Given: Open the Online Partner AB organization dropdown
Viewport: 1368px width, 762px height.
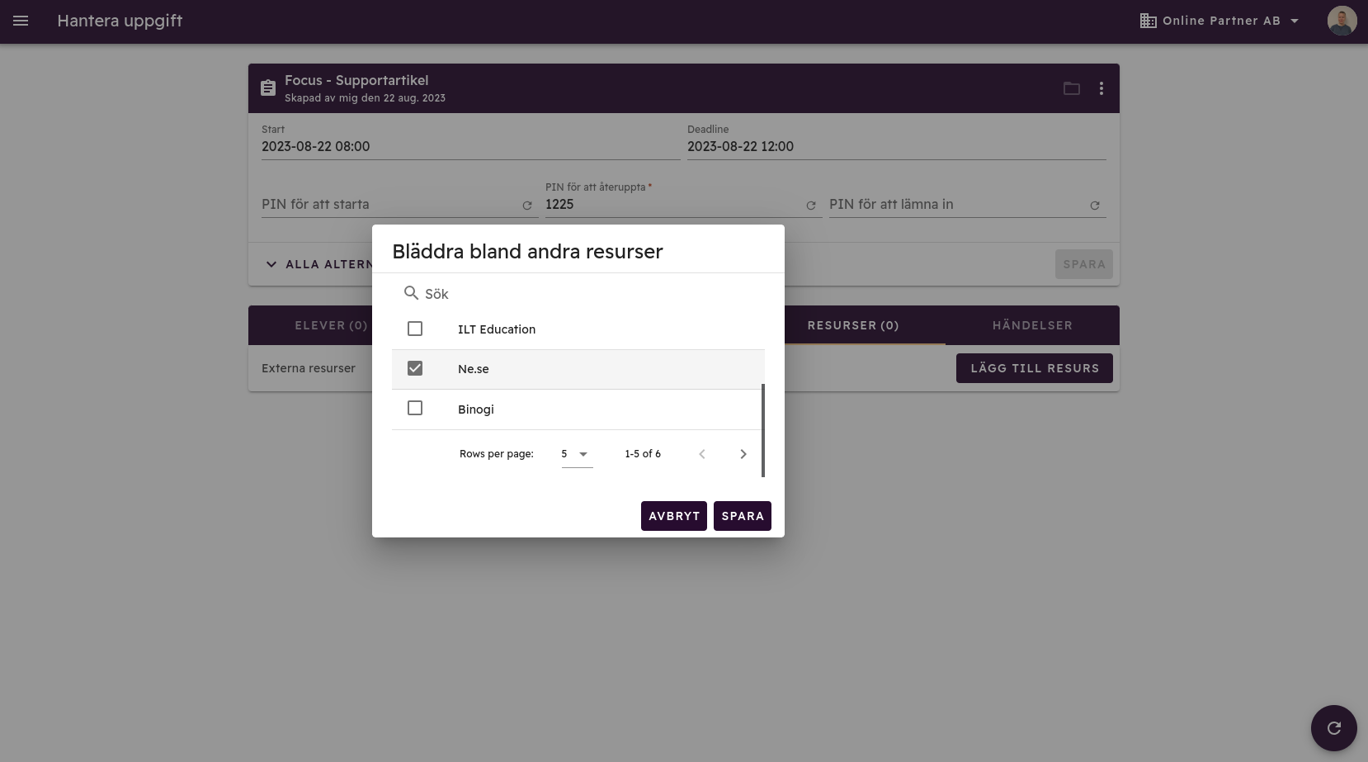Looking at the screenshot, I should pos(1219,21).
